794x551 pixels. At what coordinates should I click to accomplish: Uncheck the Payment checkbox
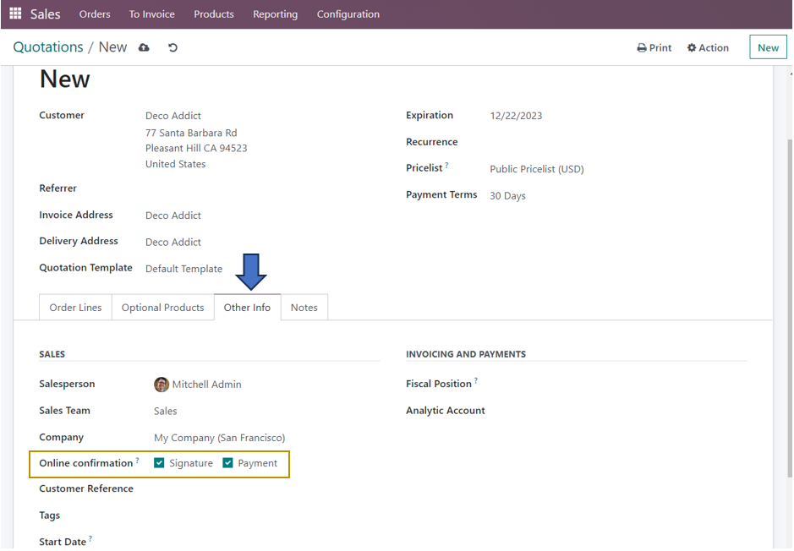point(227,463)
